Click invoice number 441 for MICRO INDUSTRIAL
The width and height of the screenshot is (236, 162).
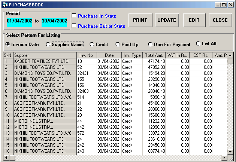tap(87, 121)
